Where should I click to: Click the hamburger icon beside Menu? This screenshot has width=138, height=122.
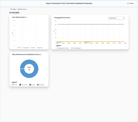128,3
